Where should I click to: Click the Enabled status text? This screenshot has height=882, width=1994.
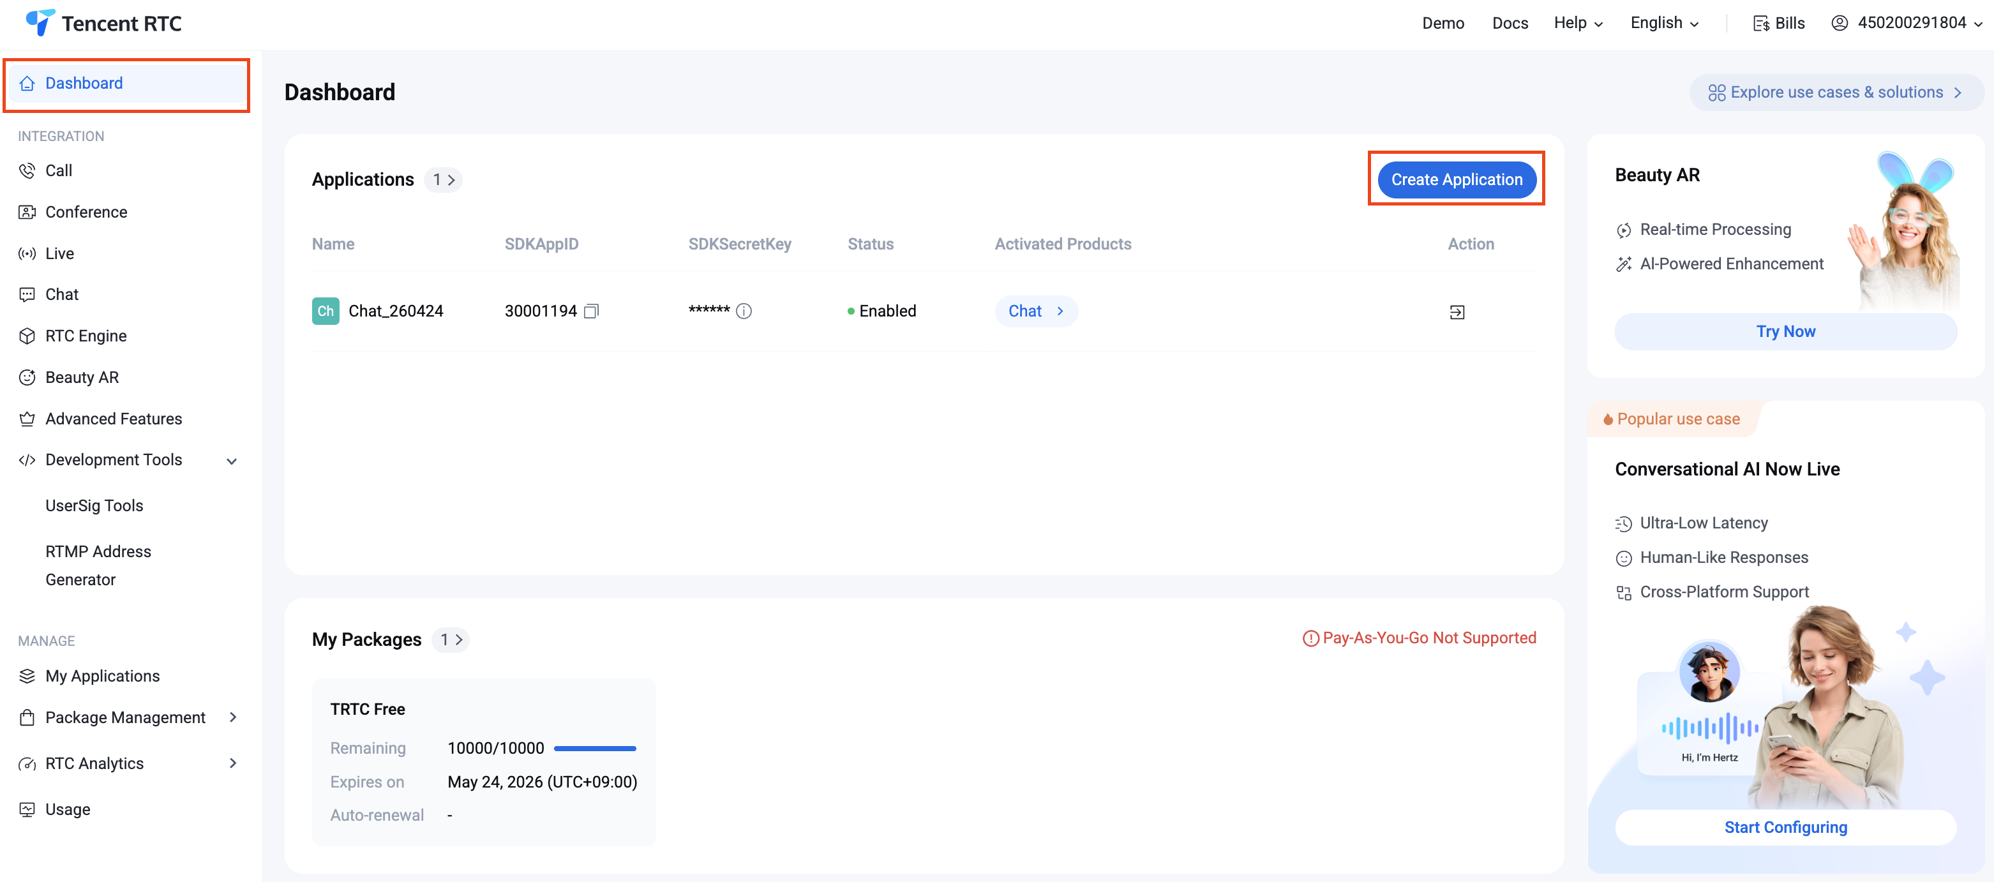tap(887, 311)
